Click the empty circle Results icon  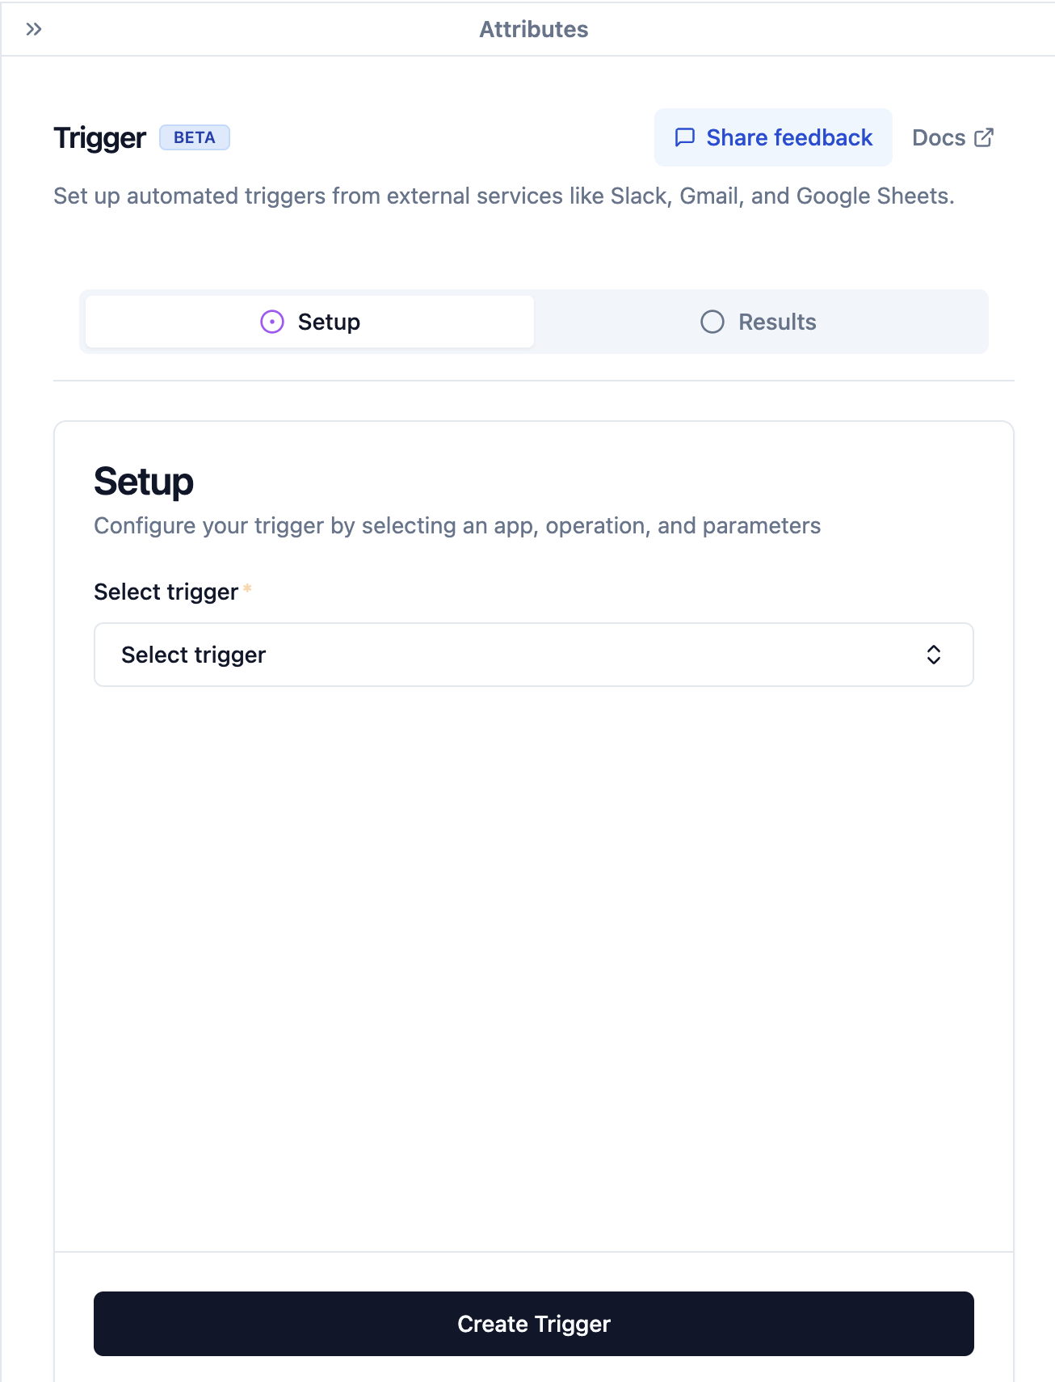click(712, 322)
